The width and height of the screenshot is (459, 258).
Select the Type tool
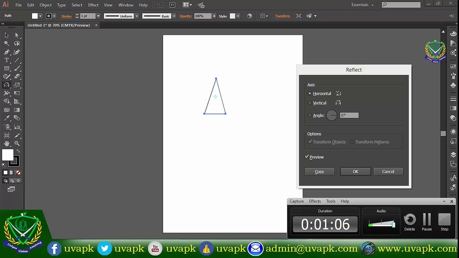click(x=7, y=60)
